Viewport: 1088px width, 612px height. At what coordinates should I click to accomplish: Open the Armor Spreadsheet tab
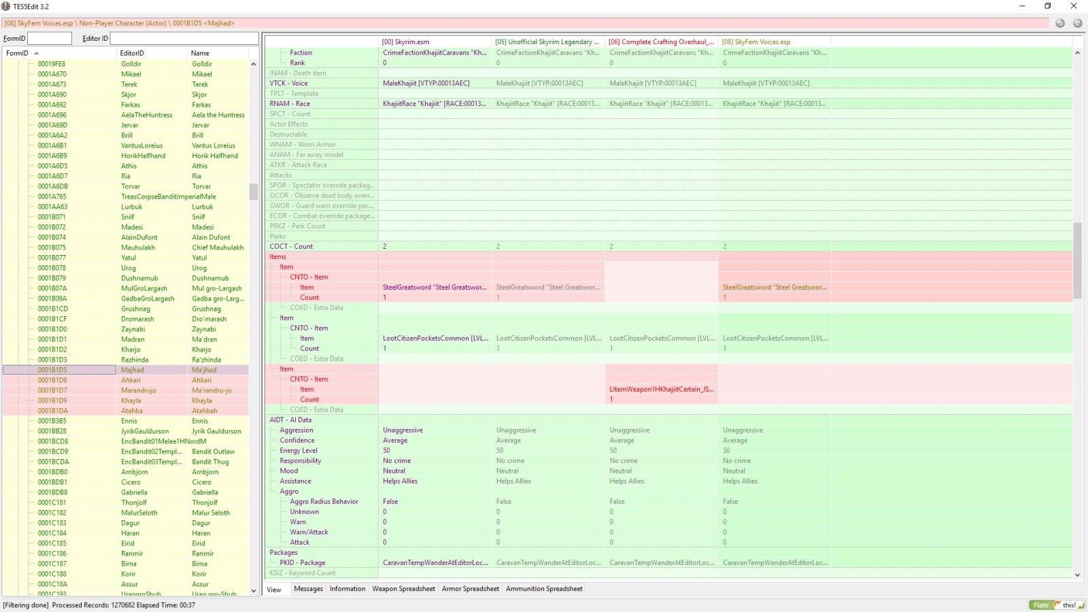(471, 589)
